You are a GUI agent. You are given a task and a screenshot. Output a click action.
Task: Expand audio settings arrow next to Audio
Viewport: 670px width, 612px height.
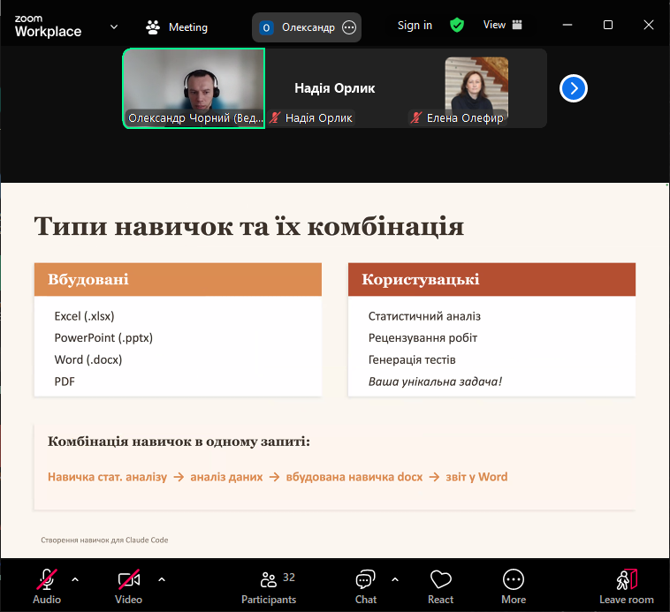[75, 579]
